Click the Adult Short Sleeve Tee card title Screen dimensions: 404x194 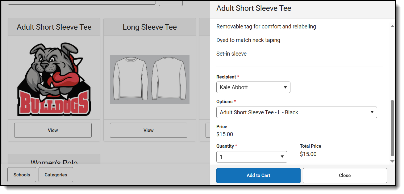coord(54,27)
